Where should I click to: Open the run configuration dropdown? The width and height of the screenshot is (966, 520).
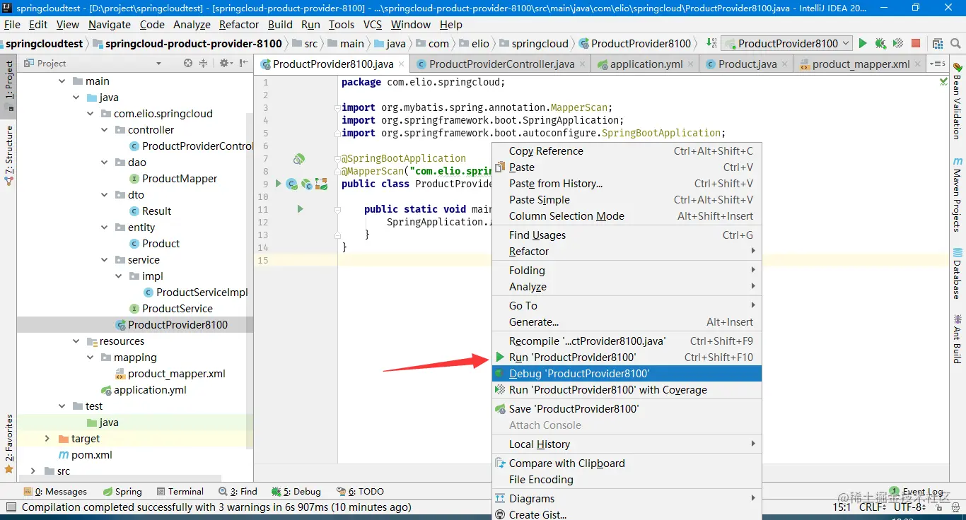point(787,44)
